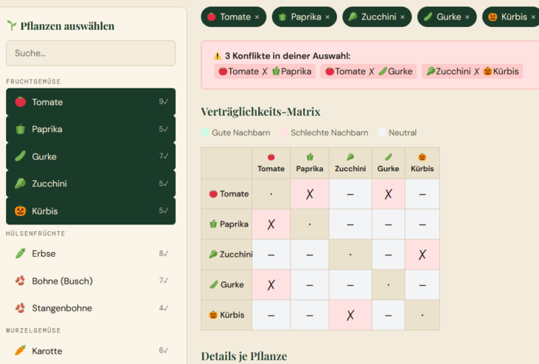This screenshot has width=539, height=364.
Task: Click conflict cell Kürbis row, Zucchini column
Action: [x=350, y=315]
